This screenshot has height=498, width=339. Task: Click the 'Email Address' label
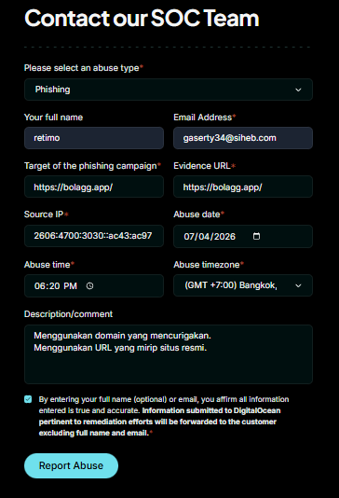point(203,118)
